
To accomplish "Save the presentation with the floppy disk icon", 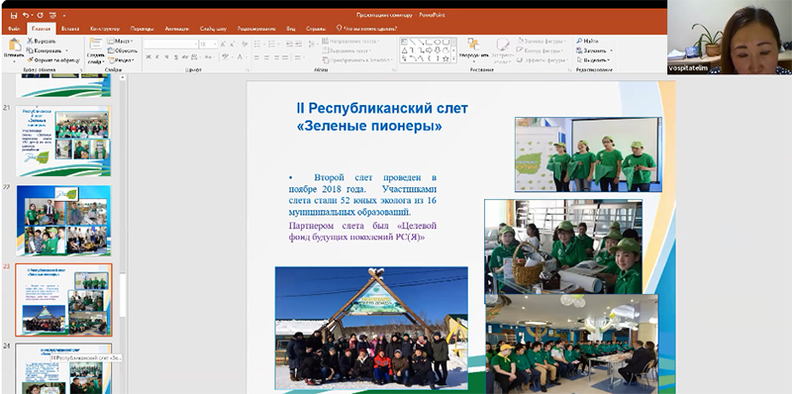I will pyautogui.click(x=14, y=16).
